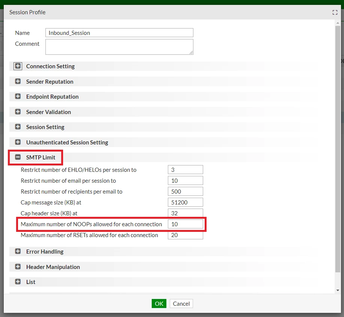This screenshot has height=317, width=344.
Task: Click 'Restrict number of EHLO/HELOs per session to' label
Action: point(78,170)
